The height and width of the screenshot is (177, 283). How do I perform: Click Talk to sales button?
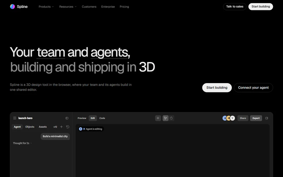[x=235, y=6]
